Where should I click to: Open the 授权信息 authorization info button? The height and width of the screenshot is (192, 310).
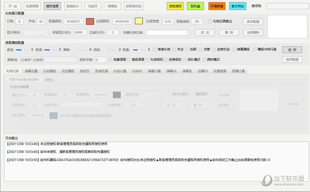point(52,6)
